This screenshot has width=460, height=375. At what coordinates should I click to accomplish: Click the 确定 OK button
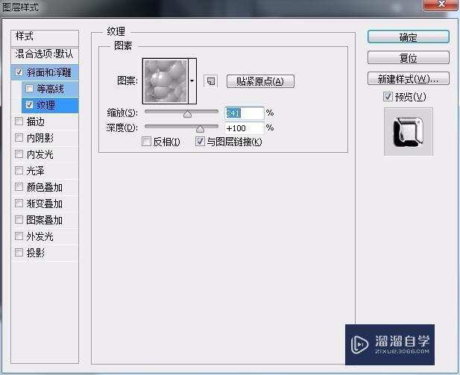click(408, 37)
